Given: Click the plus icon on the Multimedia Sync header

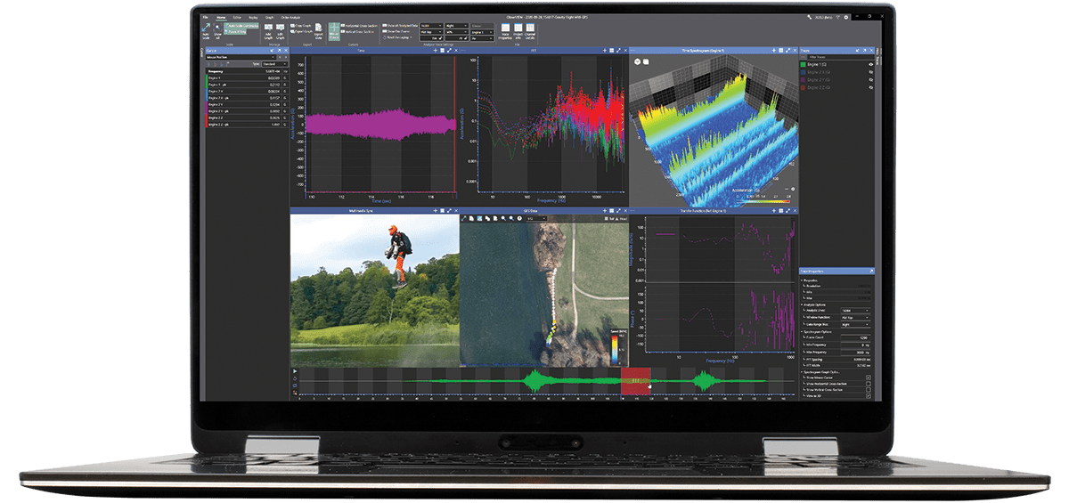Looking at the screenshot, I should [436, 211].
